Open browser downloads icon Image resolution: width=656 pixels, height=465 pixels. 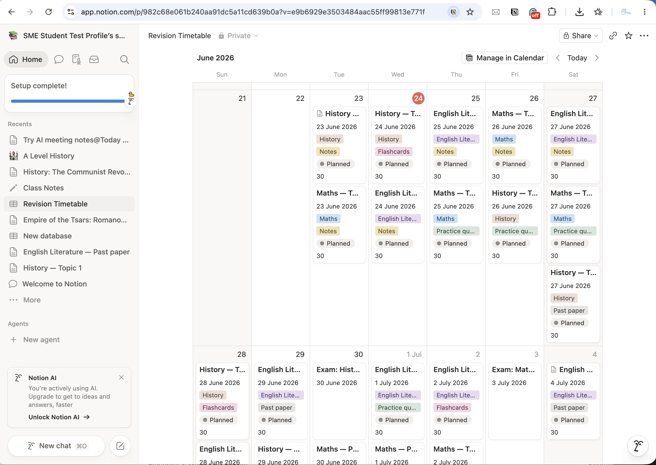(579, 12)
